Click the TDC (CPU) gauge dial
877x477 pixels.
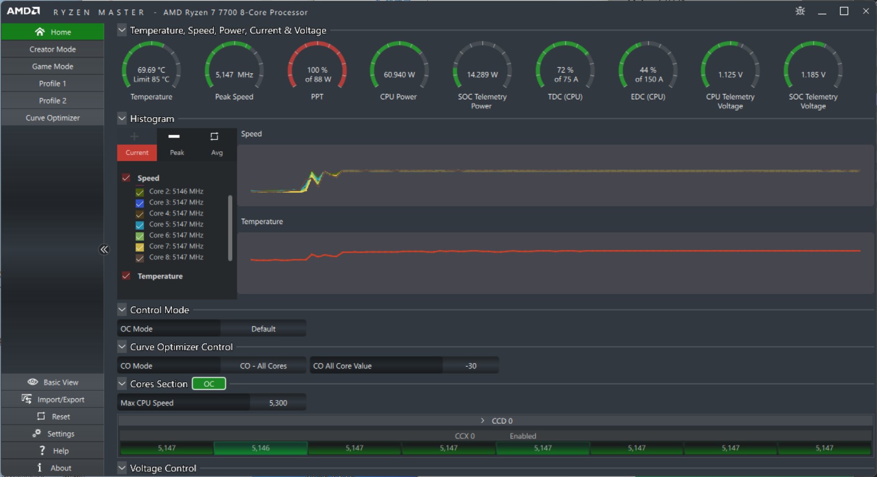click(x=565, y=66)
